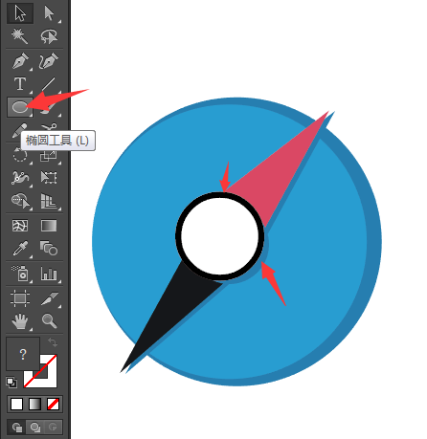Select the Column Graph tool
This screenshot has width=427, height=439.
click(x=49, y=274)
